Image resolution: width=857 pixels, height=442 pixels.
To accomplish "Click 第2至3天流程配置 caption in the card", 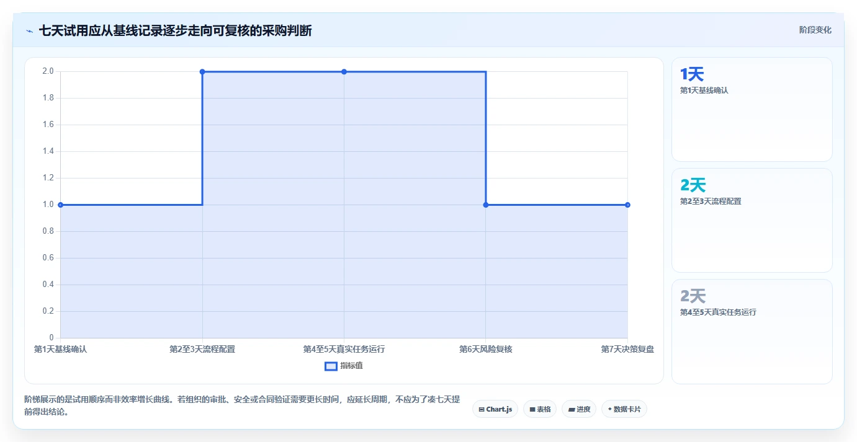I will click(711, 201).
